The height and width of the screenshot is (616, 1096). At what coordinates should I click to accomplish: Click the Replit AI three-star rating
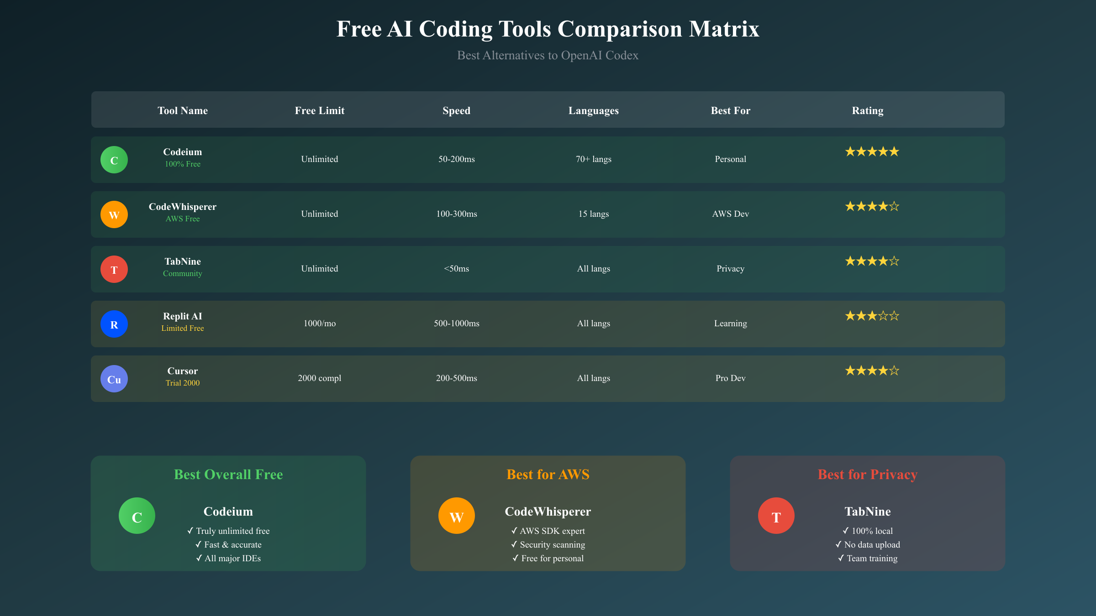[872, 316]
